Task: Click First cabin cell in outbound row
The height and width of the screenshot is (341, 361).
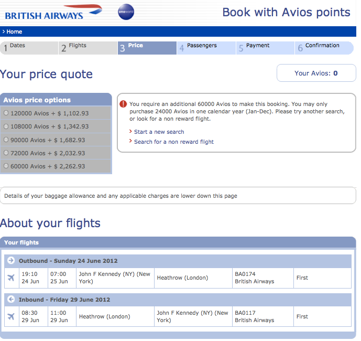Action: (x=323, y=278)
